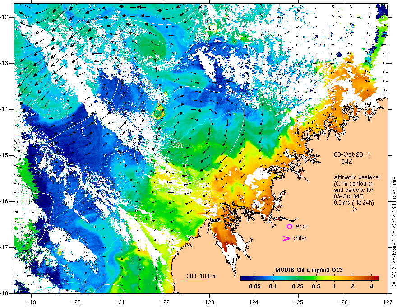Click the 0.5m/s velocity scale arrow

(x=349, y=209)
